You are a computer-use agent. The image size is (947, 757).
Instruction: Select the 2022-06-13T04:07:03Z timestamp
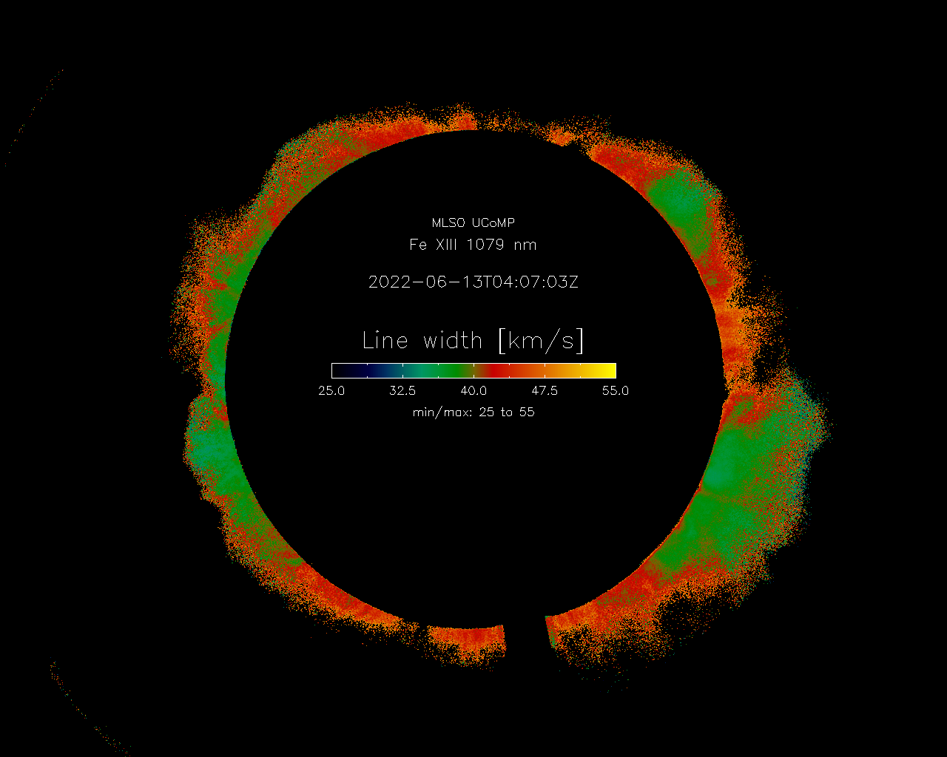pyautogui.click(x=473, y=282)
